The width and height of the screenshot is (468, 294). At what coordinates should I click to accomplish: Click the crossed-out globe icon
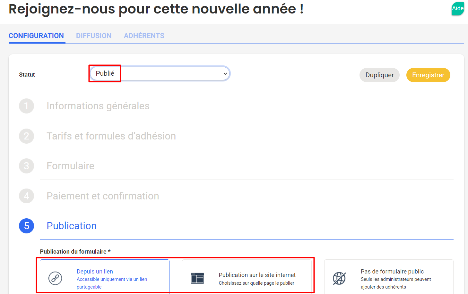[339, 278]
